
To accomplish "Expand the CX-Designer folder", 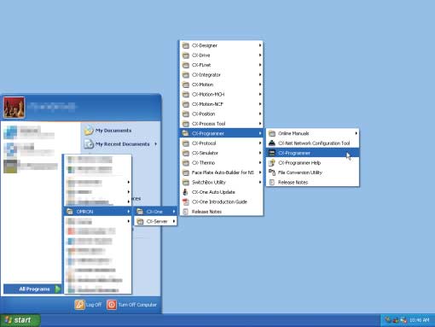I will point(222,45).
